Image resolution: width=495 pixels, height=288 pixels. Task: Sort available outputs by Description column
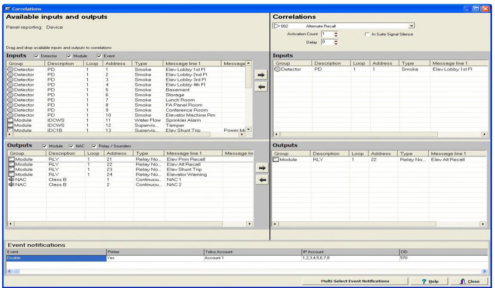[66, 153]
